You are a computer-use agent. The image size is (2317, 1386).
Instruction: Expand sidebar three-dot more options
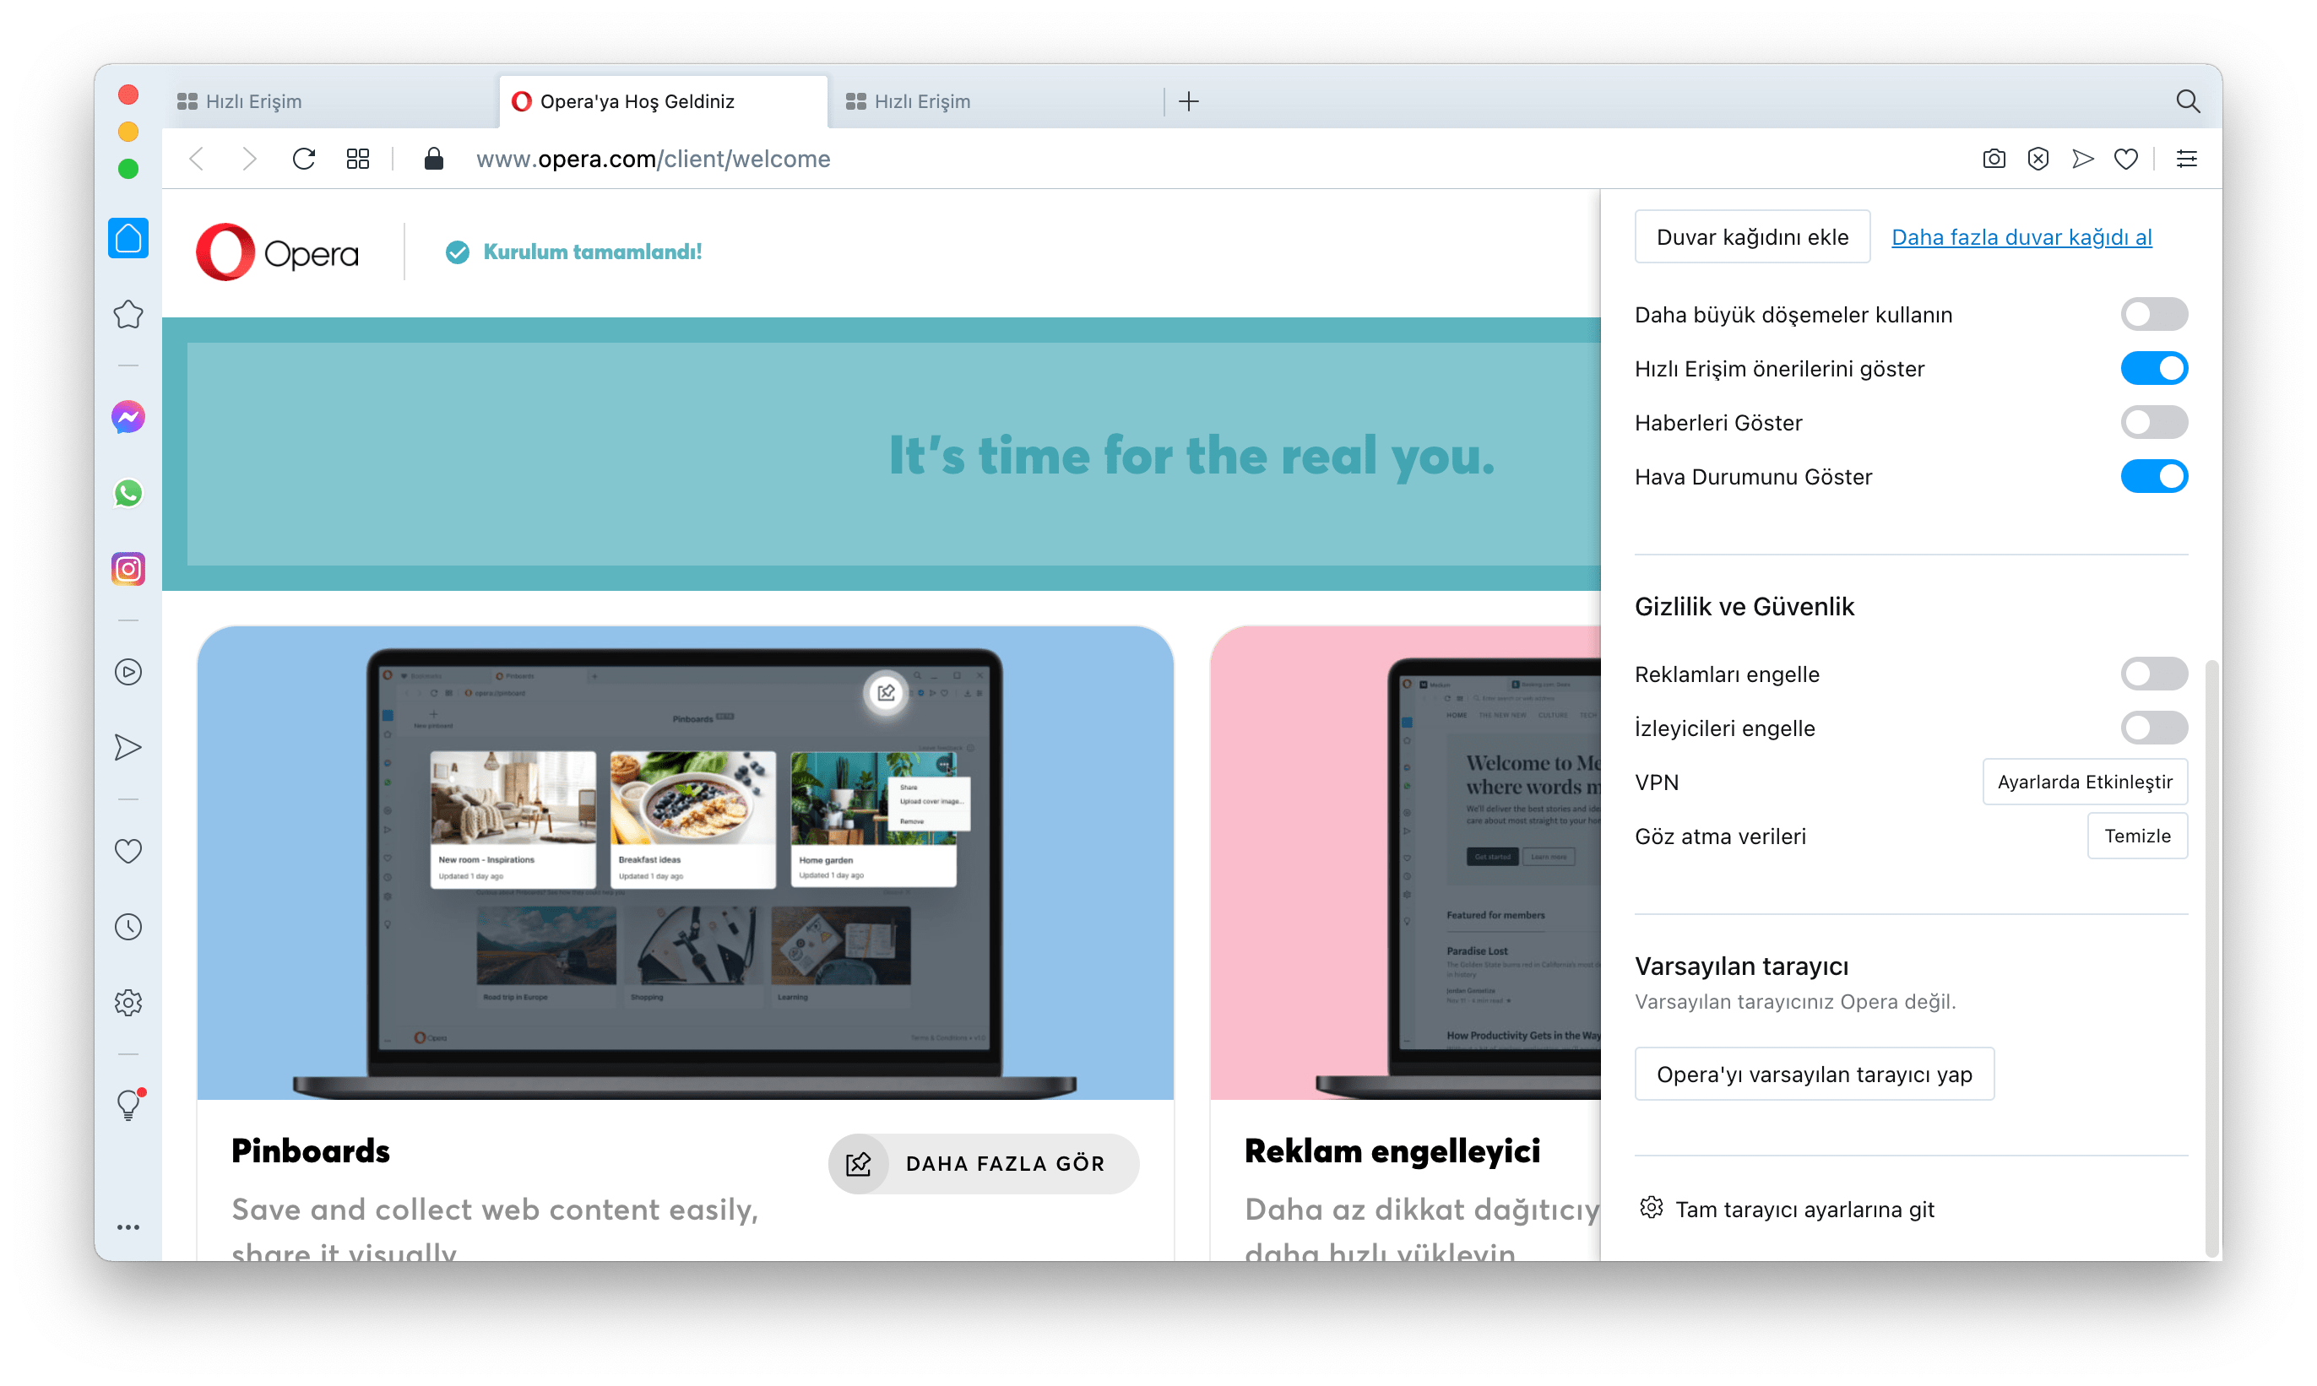(x=128, y=1227)
